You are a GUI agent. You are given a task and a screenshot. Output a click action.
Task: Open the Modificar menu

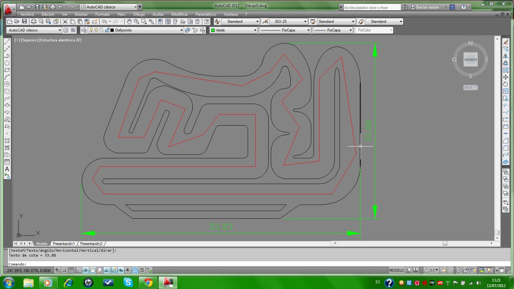click(x=179, y=14)
